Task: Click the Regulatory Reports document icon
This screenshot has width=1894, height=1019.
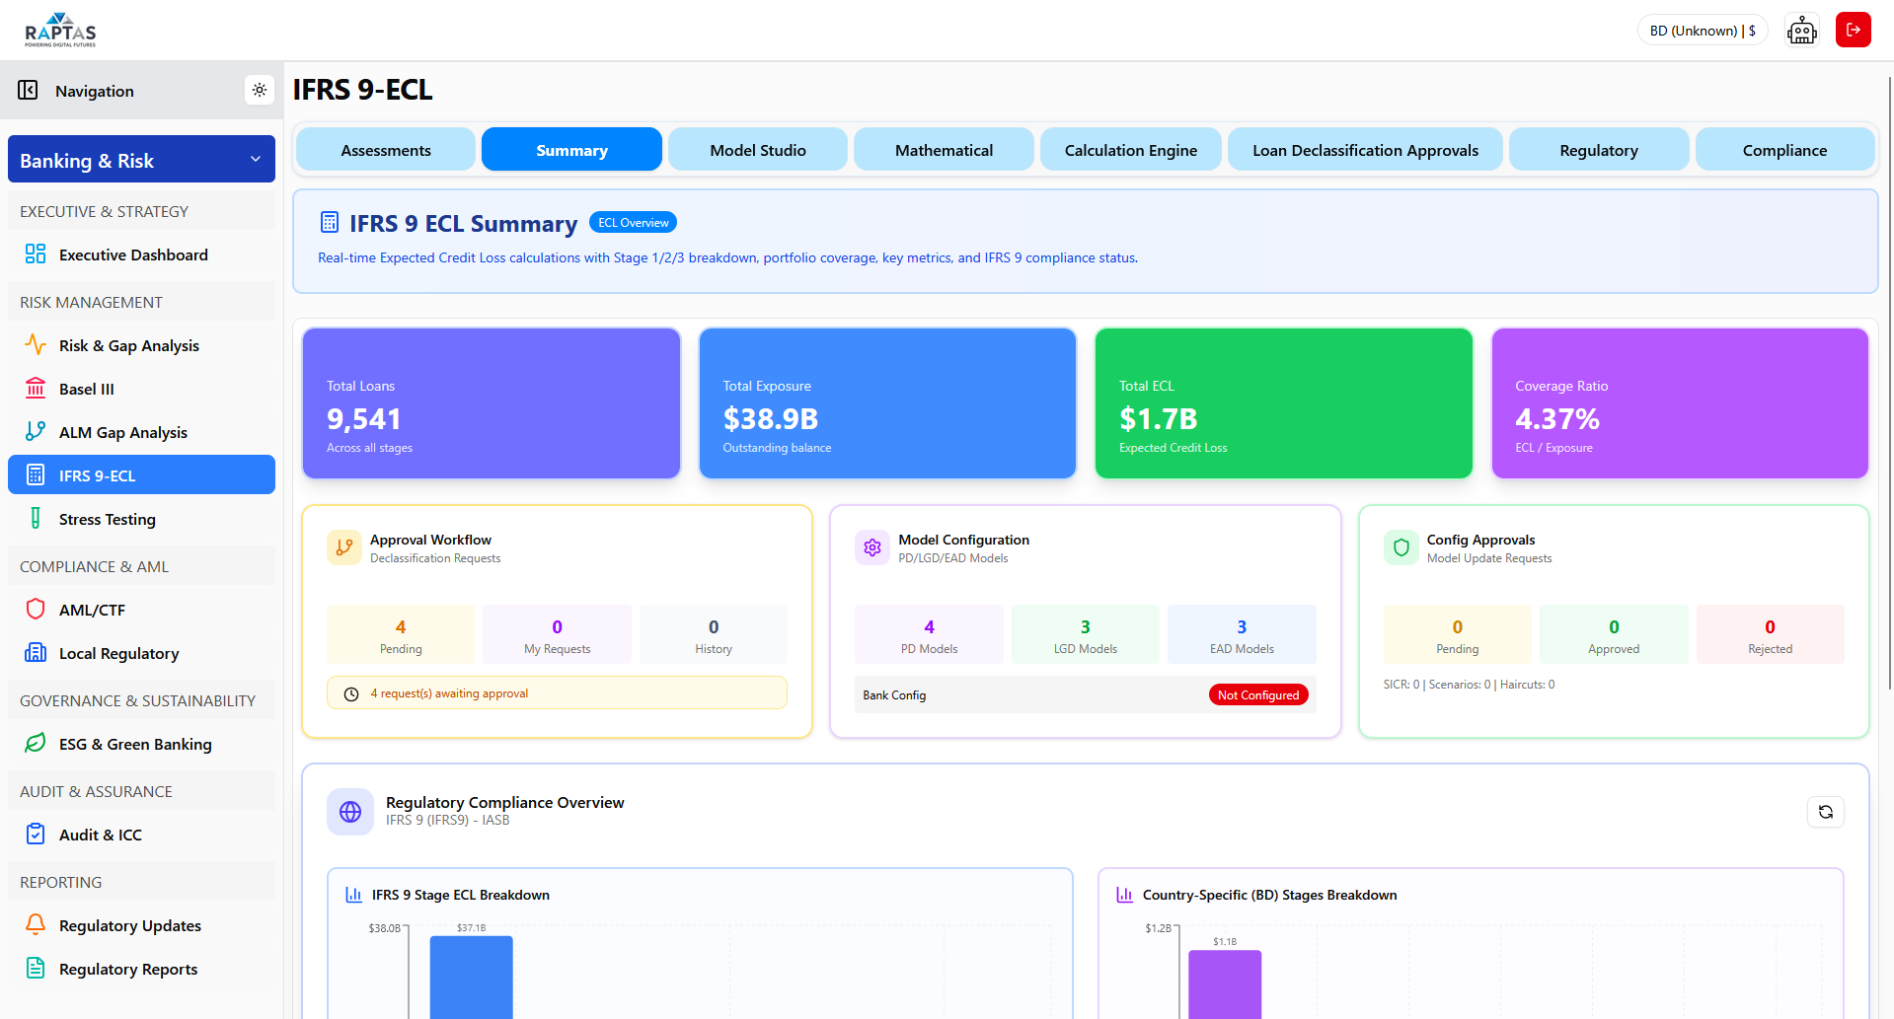Action: coord(36,969)
